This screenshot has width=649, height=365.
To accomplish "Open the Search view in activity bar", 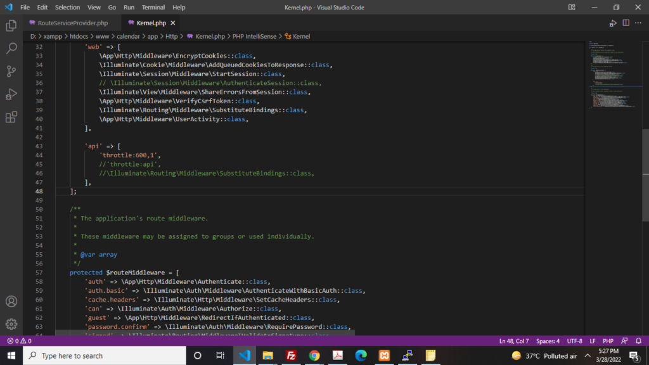I will pyautogui.click(x=11, y=48).
